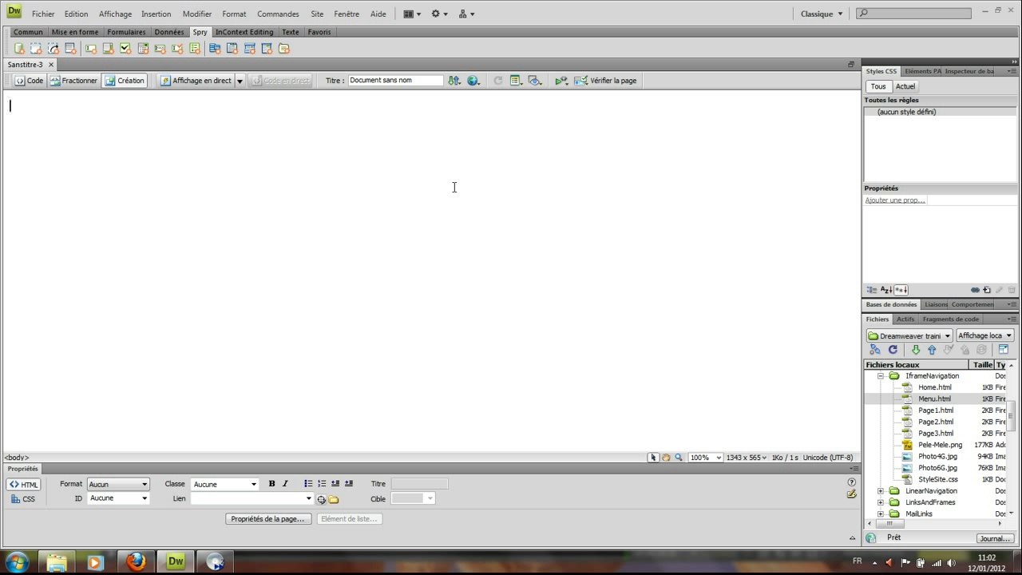The height and width of the screenshot is (575, 1022).
Task: Insert Spry Collapsible Panel
Action: click(267, 48)
